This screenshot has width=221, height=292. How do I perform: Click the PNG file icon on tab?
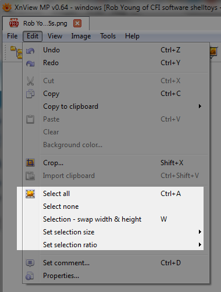coord(14,23)
